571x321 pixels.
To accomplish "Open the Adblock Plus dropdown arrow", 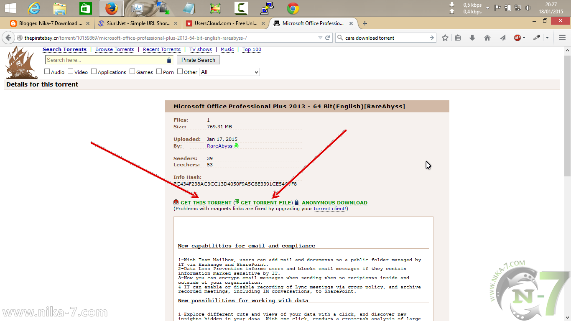I will click(524, 38).
